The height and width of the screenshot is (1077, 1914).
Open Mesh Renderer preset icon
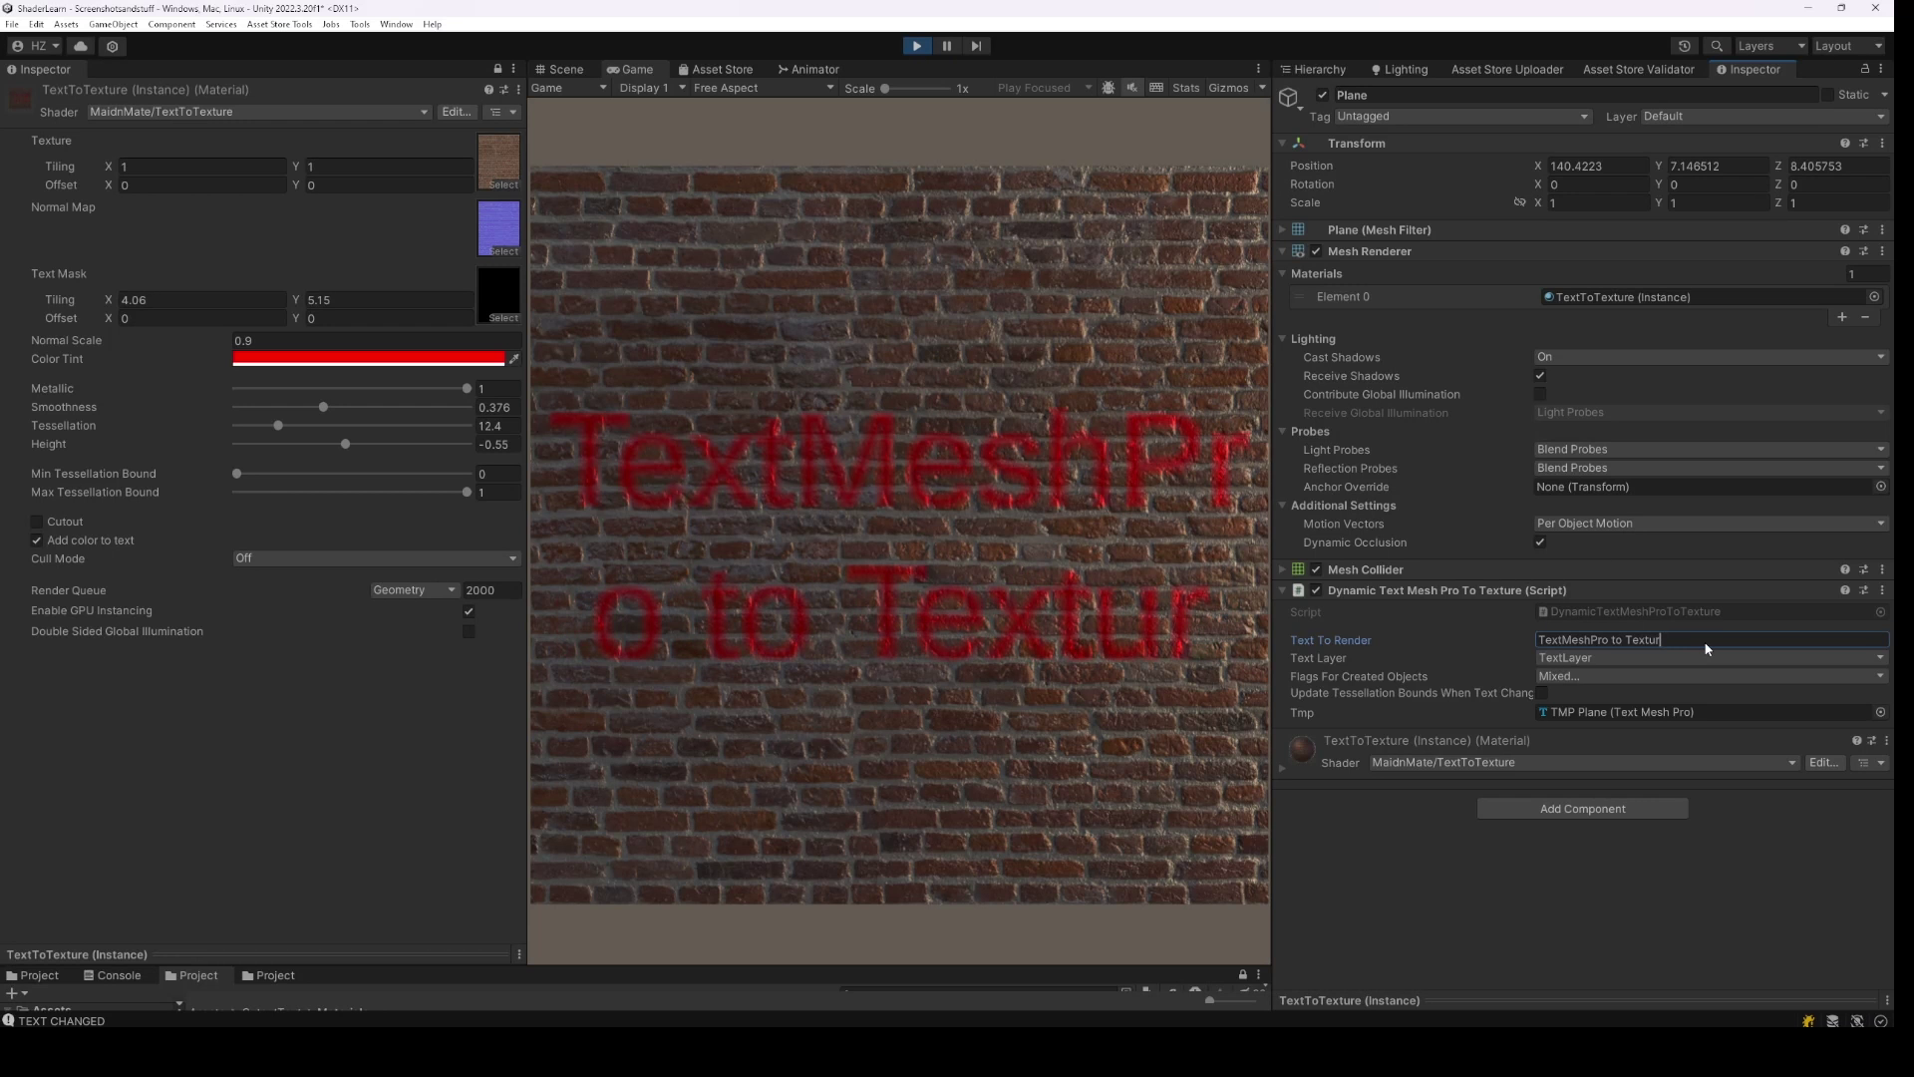coord(1863,251)
